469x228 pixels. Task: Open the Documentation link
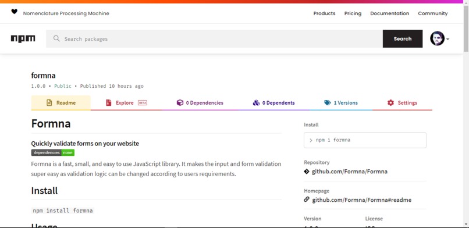(389, 13)
